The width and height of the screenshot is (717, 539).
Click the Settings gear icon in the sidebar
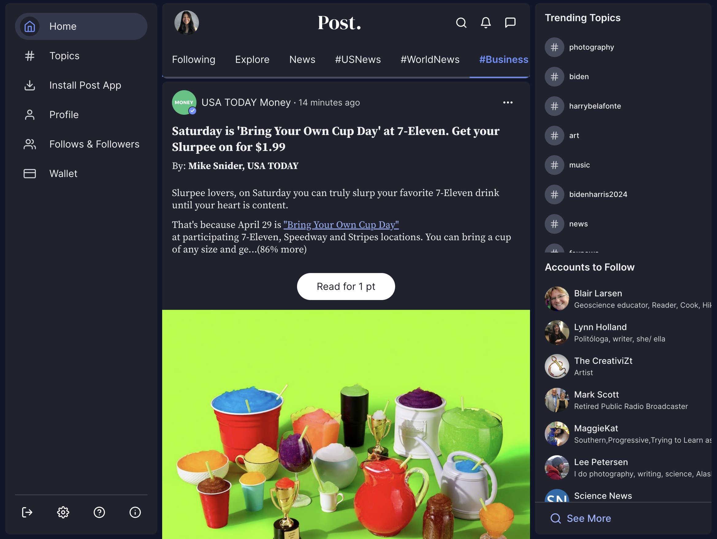pos(63,512)
